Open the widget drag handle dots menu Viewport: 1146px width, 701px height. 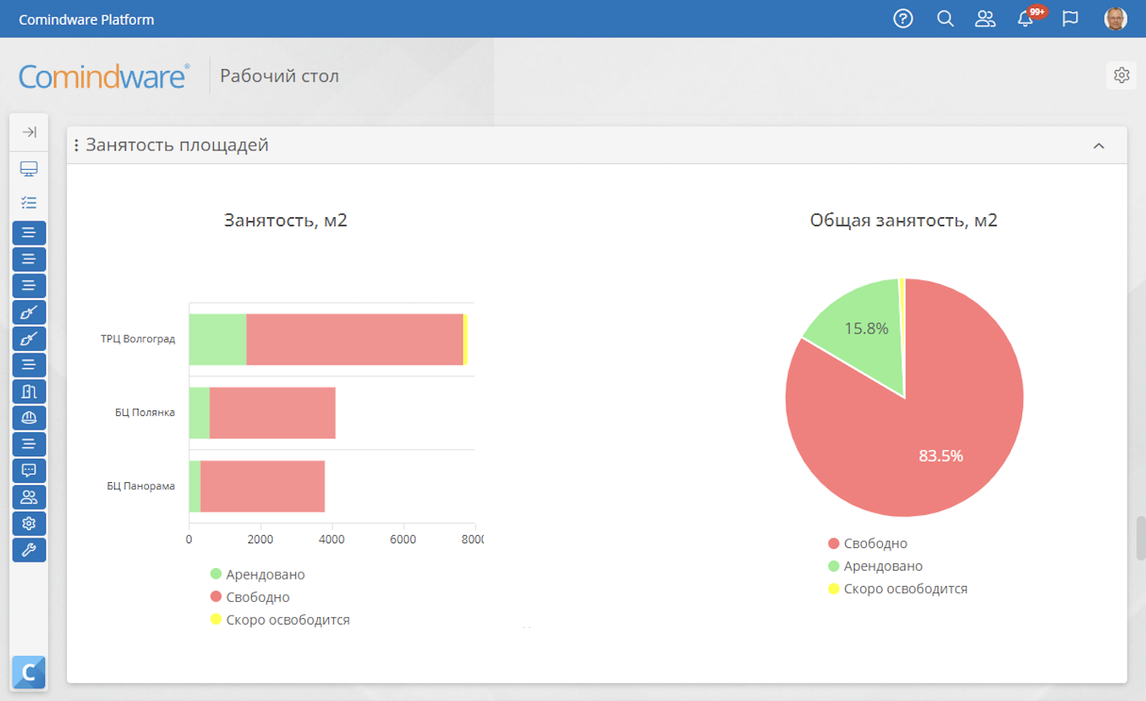pos(76,145)
